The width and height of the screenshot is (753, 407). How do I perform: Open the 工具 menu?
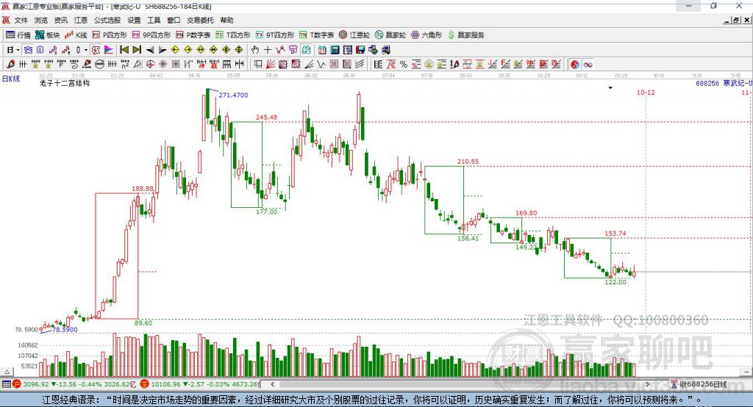pos(154,20)
